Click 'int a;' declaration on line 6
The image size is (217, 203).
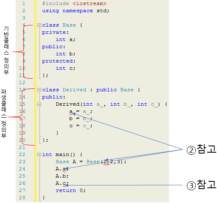point(65,39)
